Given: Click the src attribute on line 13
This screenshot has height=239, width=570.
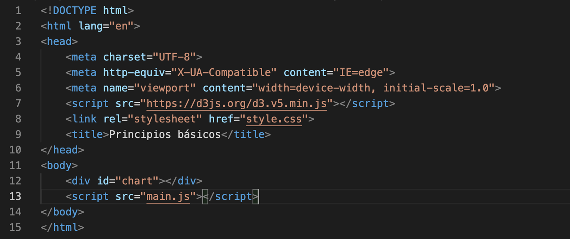Looking at the screenshot, I should coord(124,196).
